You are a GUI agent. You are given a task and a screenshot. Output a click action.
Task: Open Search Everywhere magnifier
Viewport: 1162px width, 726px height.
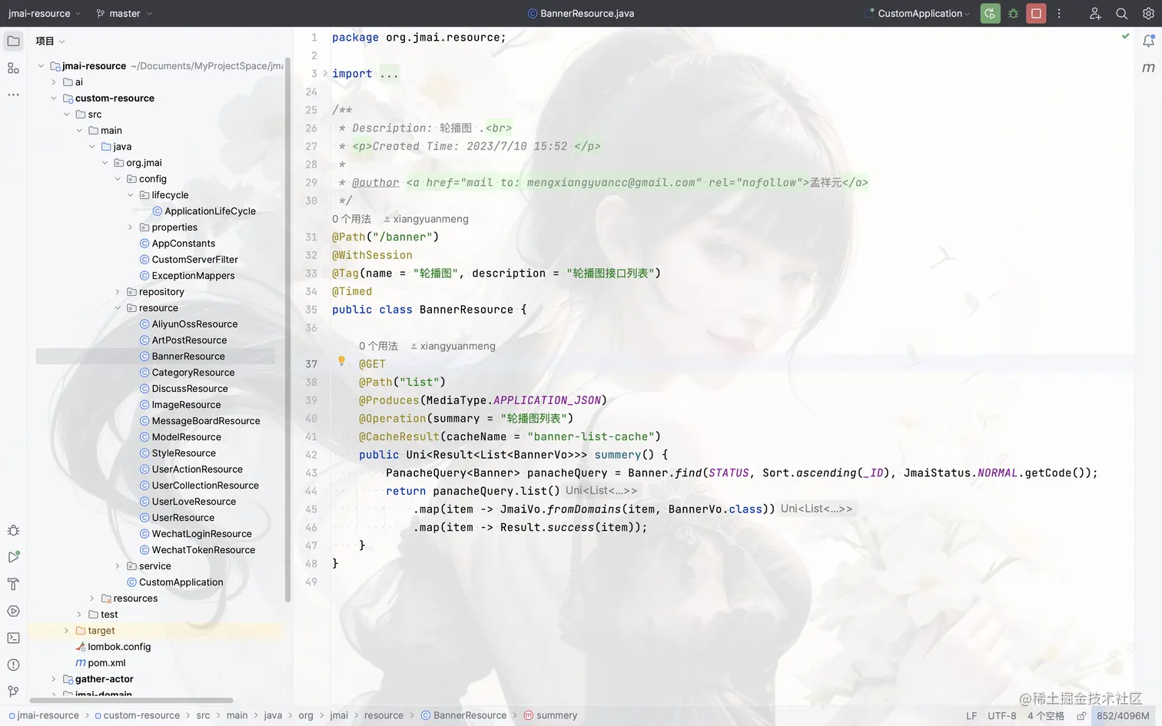point(1122,13)
